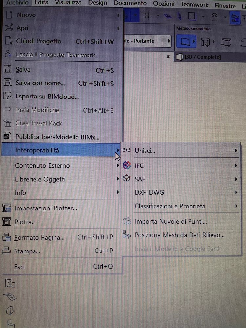The image size is (246, 328).
Task: Open the Unisci... submenu
Action: coord(181,151)
